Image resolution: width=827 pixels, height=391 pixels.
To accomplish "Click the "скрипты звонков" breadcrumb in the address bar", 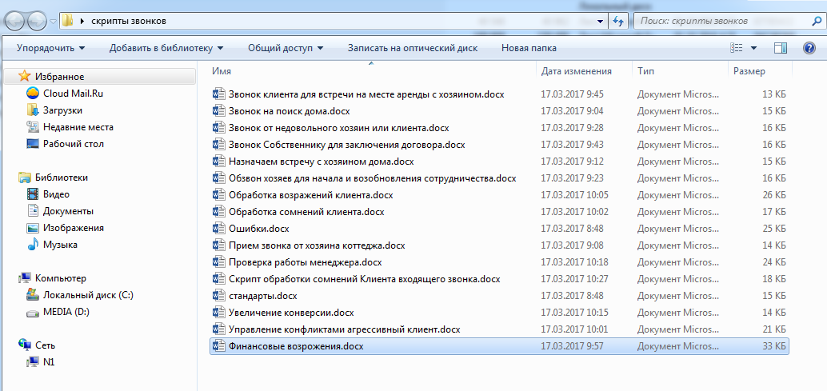I will (x=129, y=21).
